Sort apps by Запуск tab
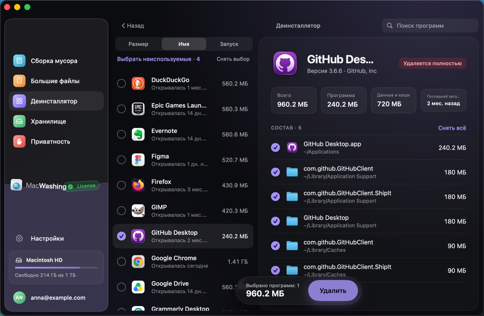Viewport: 484px width, 316px height. tap(229, 44)
